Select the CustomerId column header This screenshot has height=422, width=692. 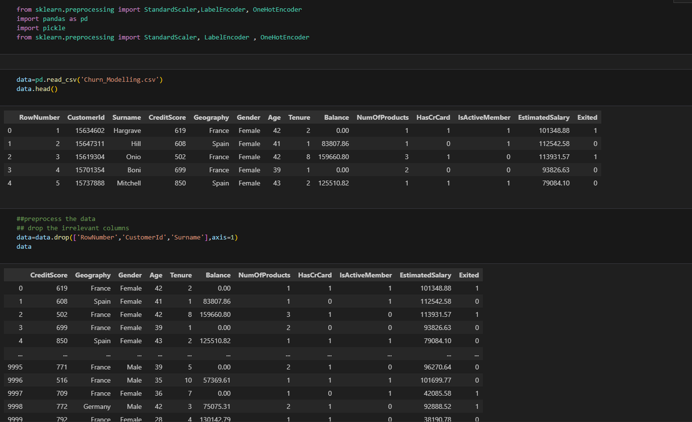click(86, 117)
